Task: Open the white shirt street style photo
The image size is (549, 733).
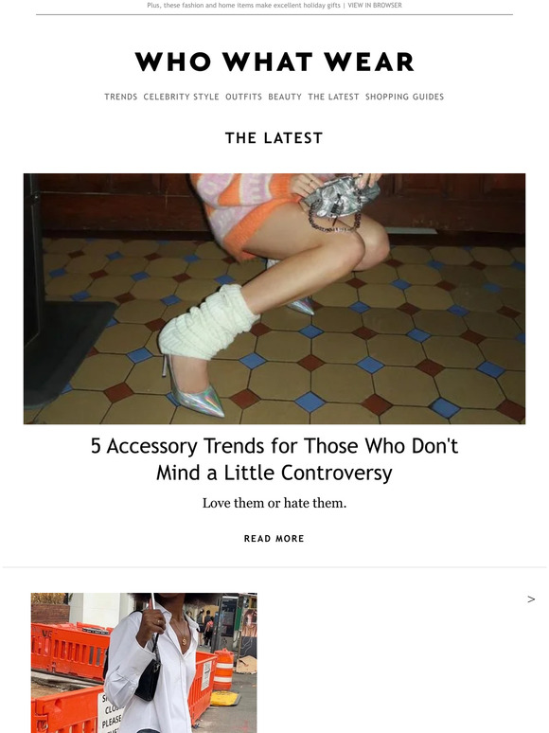Action: click(144, 663)
